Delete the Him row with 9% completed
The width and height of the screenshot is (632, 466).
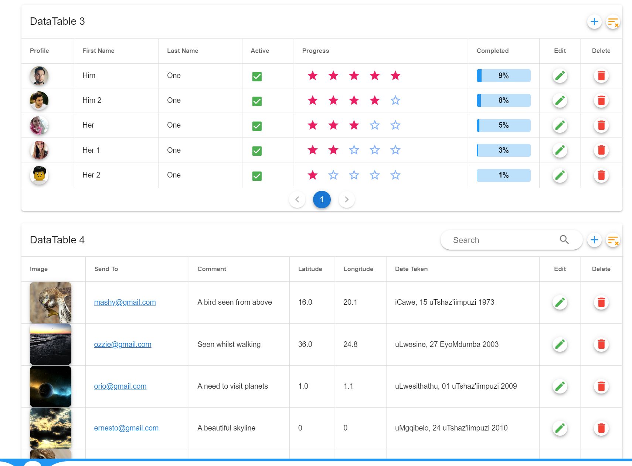[x=601, y=76]
